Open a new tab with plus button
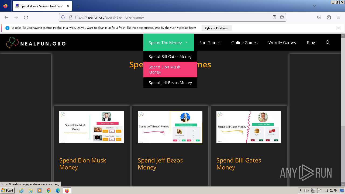Viewport: 345px width, 194px height. pos(78,6)
